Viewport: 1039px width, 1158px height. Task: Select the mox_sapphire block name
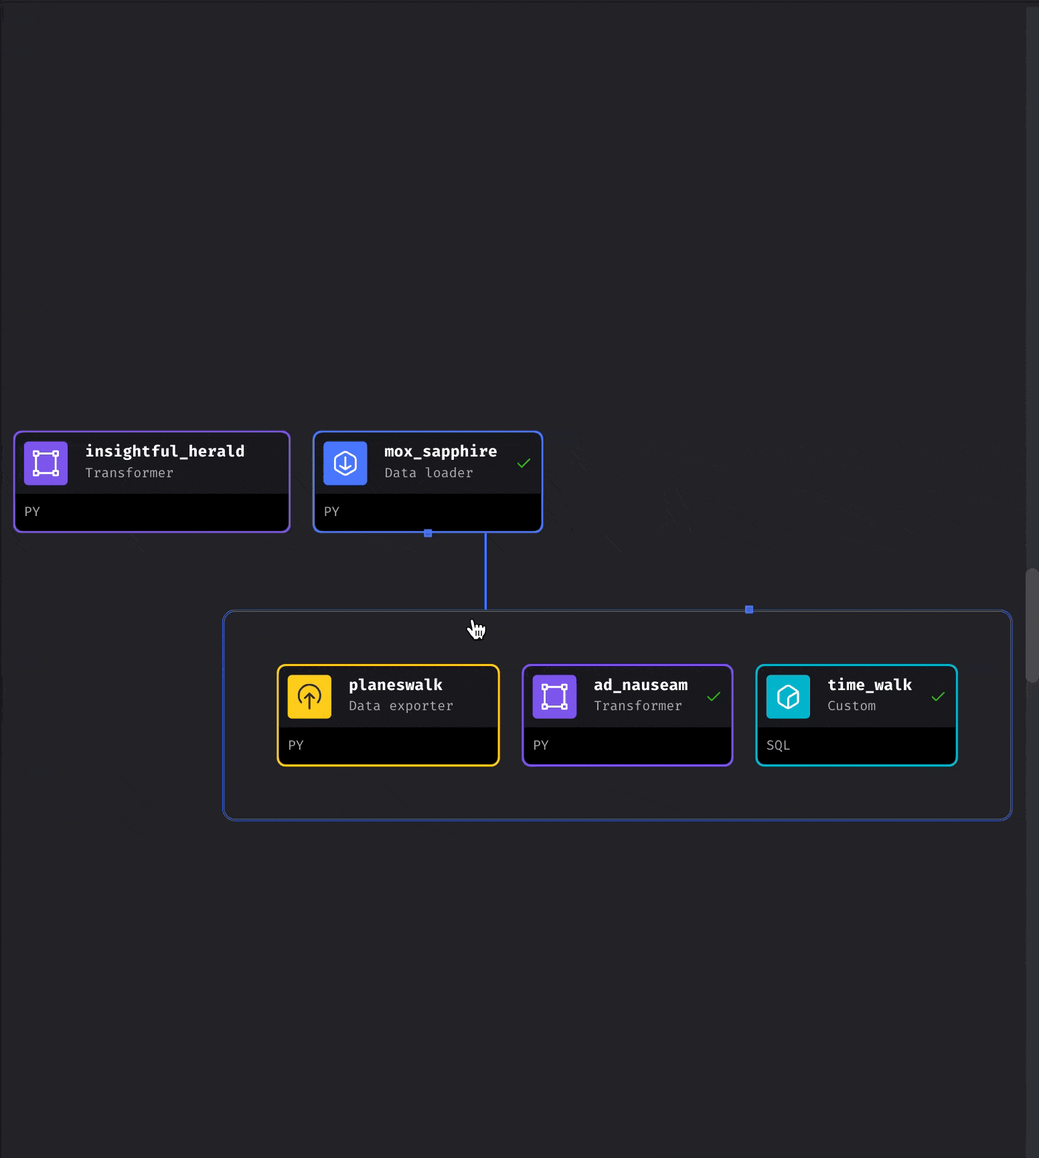441,452
